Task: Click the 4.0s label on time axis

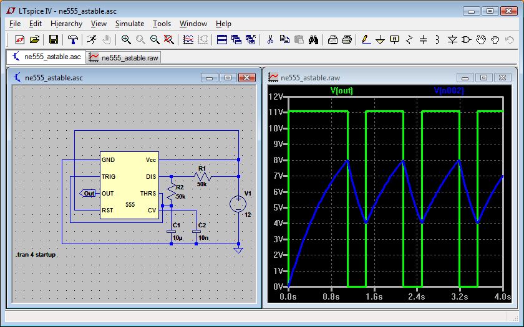Action: point(503,296)
